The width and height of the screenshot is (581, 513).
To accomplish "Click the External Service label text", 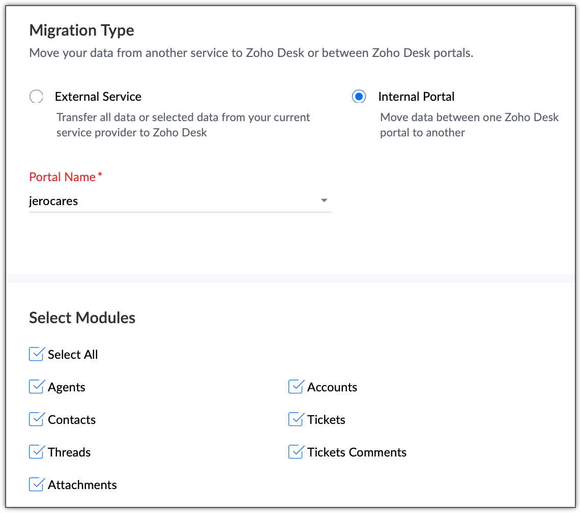I will [x=98, y=97].
